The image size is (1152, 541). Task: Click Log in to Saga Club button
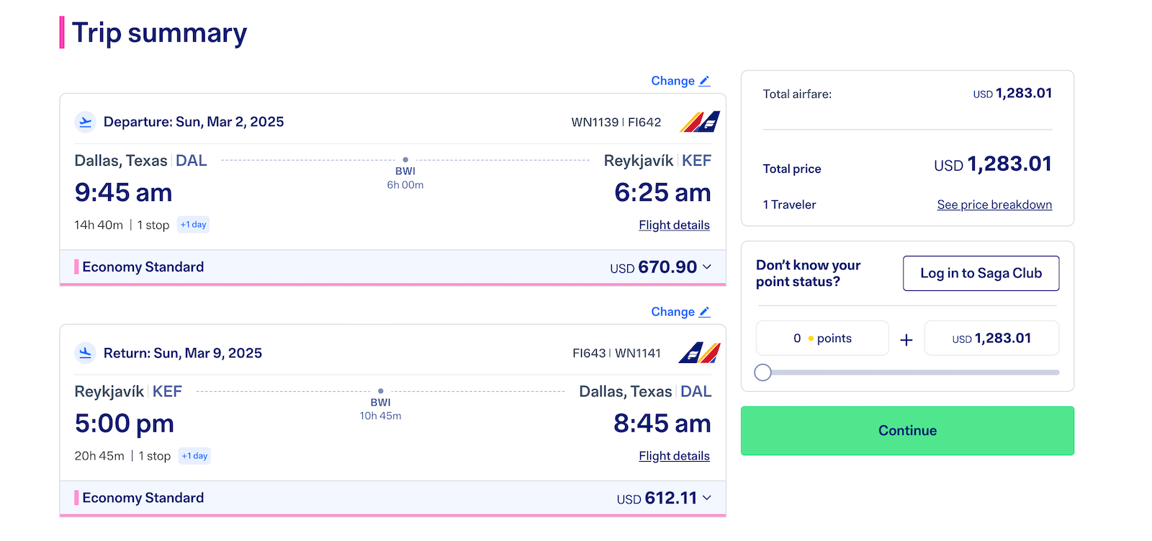click(x=981, y=274)
